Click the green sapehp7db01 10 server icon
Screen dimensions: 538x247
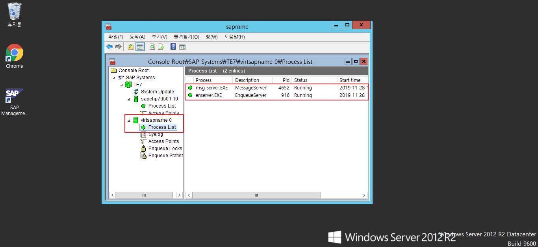136,99
